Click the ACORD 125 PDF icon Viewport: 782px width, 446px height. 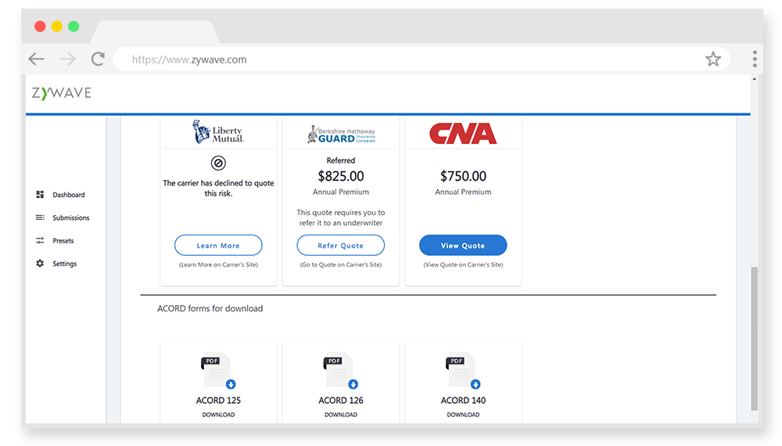[218, 370]
